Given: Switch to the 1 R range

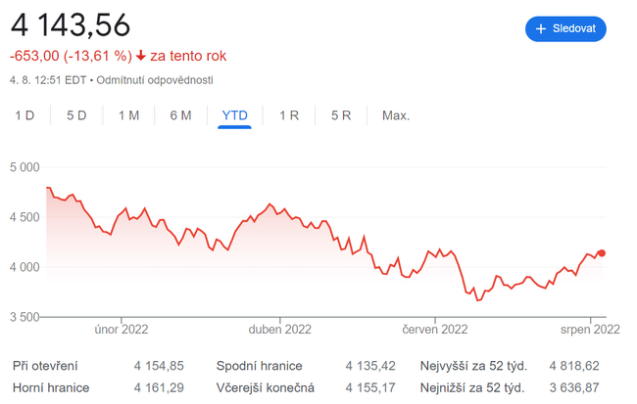Looking at the screenshot, I should pyautogui.click(x=289, y=115).
